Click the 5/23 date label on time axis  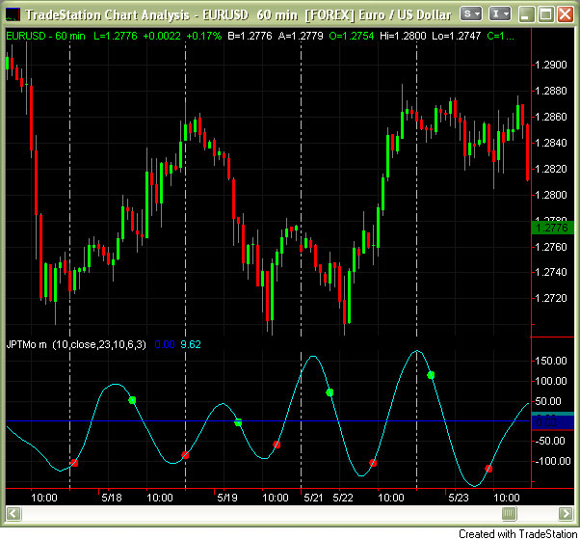(x=459, y=498)
